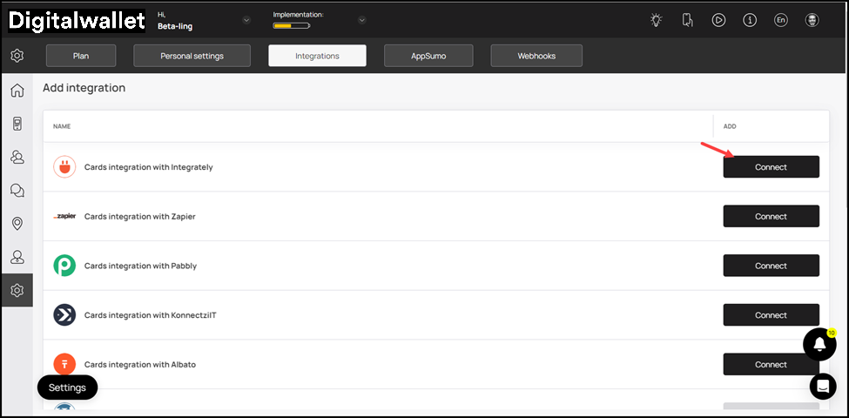Click the Implementation progress bar

tap(292, 25)
